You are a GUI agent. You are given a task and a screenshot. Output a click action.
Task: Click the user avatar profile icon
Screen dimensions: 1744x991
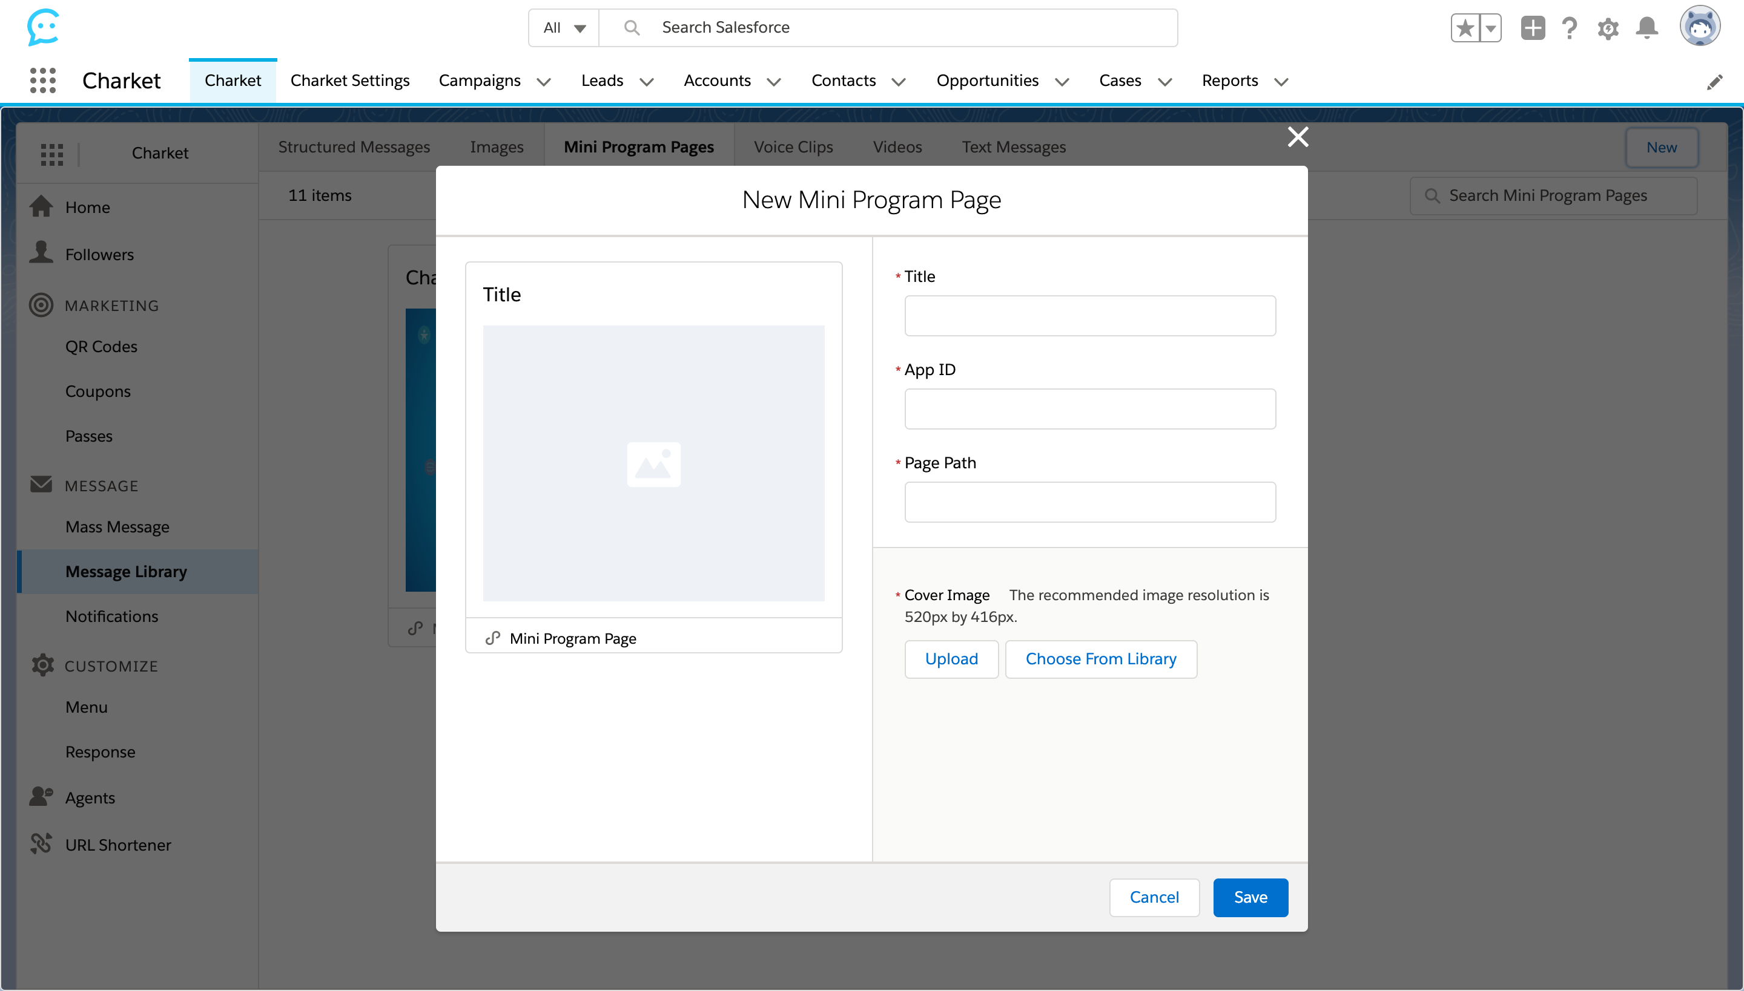(x=1700, y=26)
